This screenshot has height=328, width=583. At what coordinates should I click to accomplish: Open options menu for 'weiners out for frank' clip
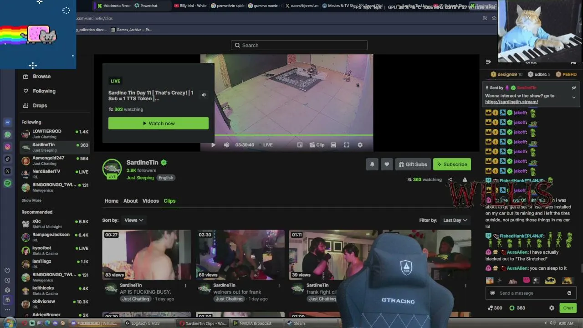[x=279, y=286]
